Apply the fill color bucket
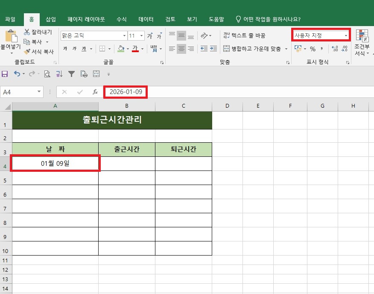 tap(121, 49)
